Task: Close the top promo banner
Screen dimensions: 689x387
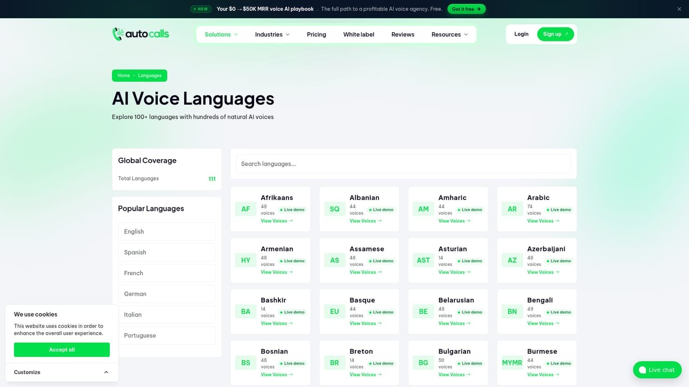Action: [679, 9]
